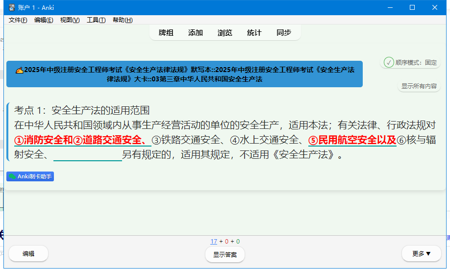Open the 帮助(H) menu
450x272 pixels.
pos(123,20)
